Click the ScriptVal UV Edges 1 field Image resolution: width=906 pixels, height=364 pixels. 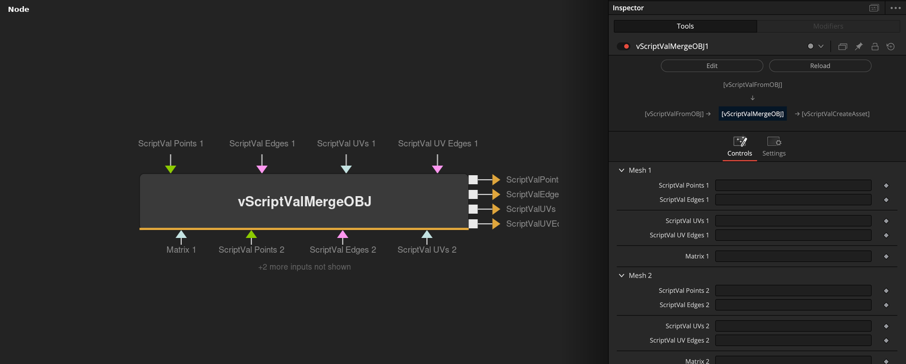click(x=793, y=235)
